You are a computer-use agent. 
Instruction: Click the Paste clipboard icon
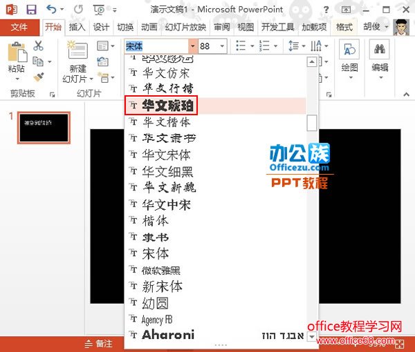tap(17, 52)
